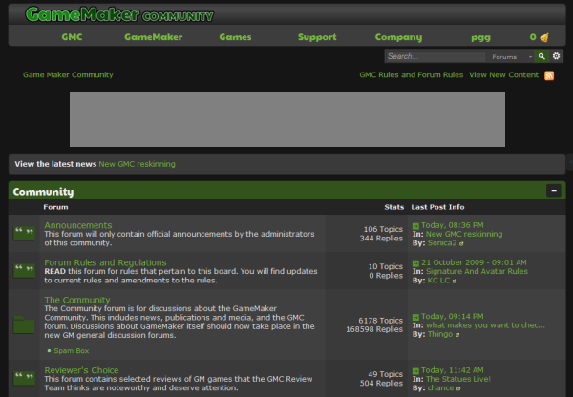Click profile icon next to Sonica2

coord(461,243)
